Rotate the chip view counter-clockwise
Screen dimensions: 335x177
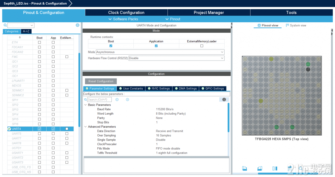pos(260,169)
